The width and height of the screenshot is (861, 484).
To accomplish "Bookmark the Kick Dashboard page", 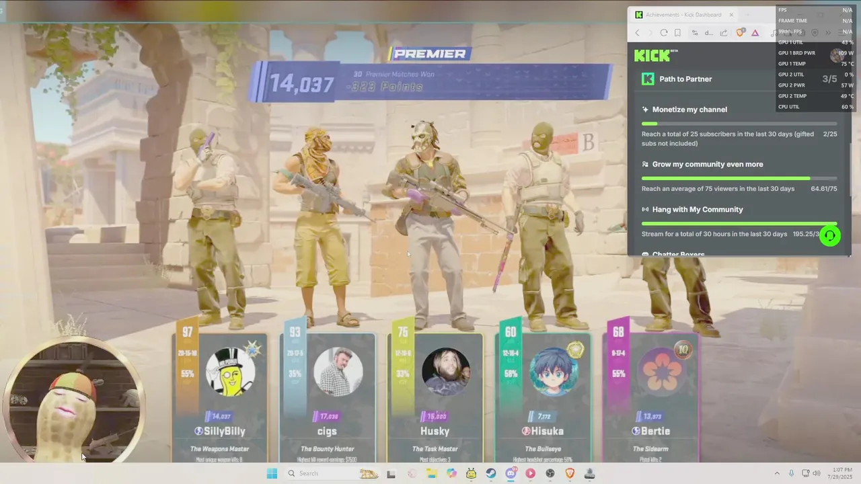I will click(677, 33).
